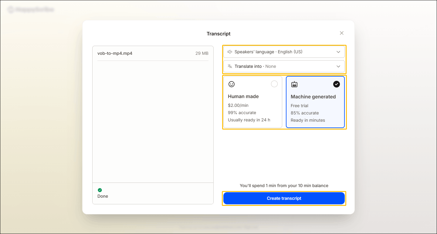The image size is (437, 234).
Task: Expand the Speakers' language chevron arrow
Action: (x=338, y=52)
